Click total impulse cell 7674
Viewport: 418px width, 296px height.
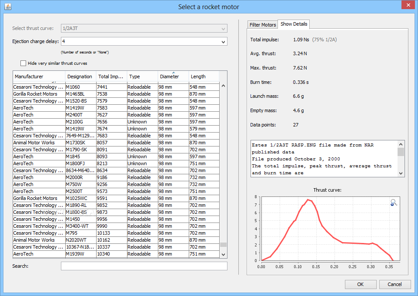click(111, 128)
